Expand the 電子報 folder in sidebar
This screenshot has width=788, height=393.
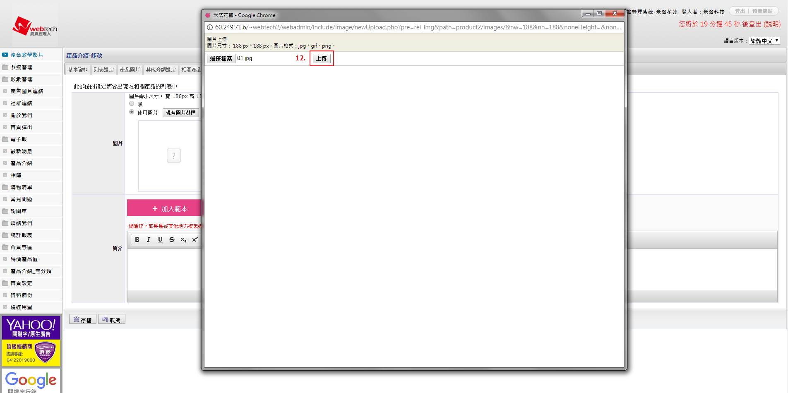pos(19,139)
